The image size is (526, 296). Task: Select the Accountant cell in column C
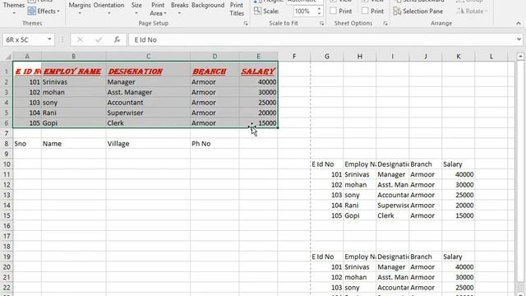click(x=148, y=103)
